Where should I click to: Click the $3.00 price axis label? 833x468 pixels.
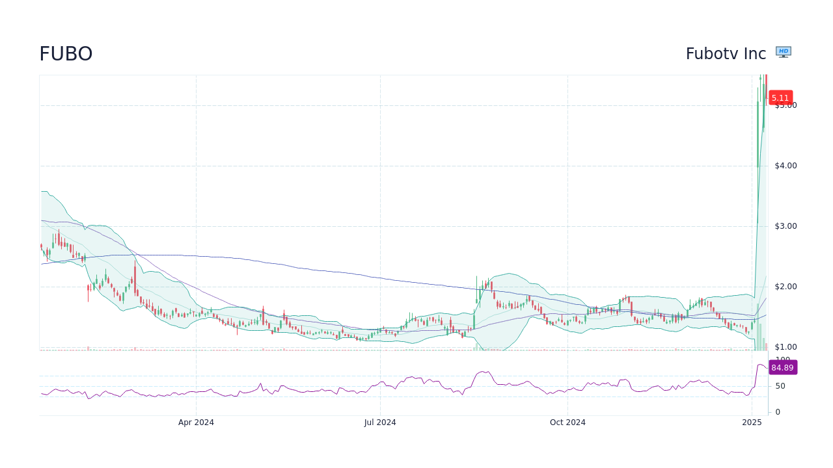click(785, 226)
